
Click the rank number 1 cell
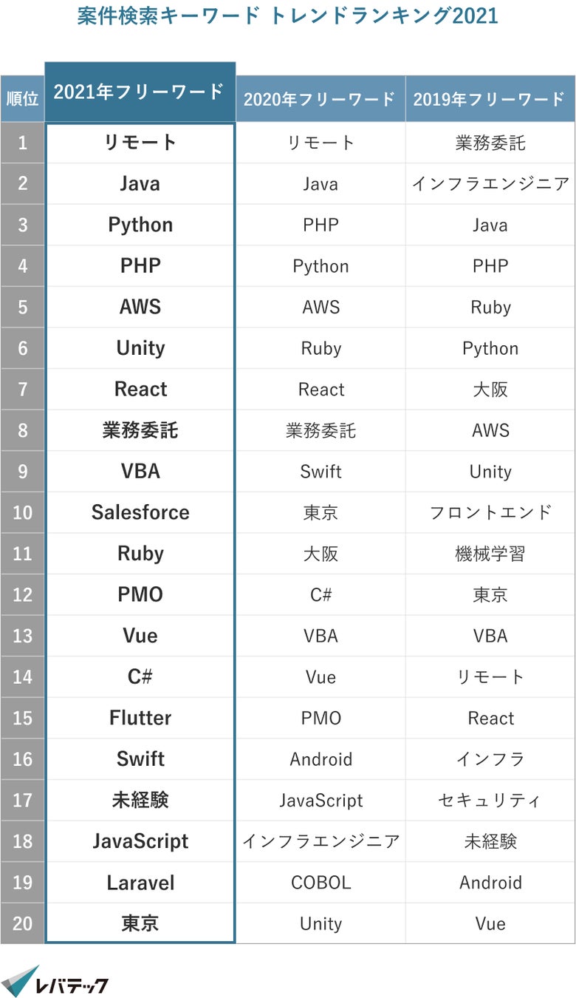click(x=22, y=143)
